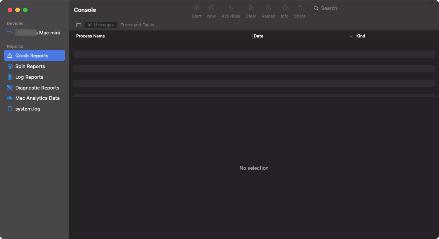
Task: Click the yellow minimize window button
Action: pyautogui.click(x=18, y=10)
